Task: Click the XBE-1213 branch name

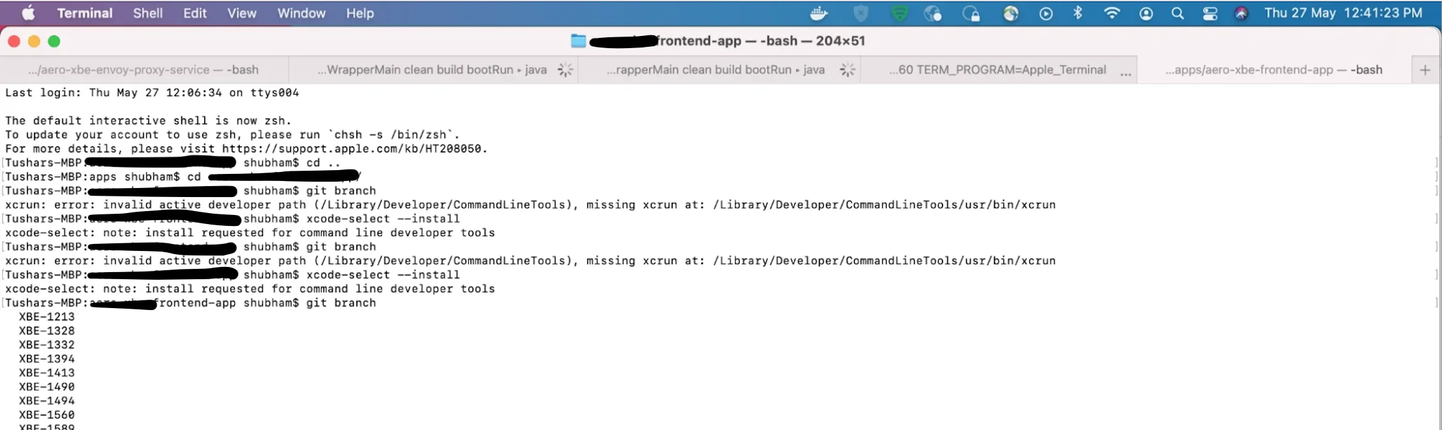Action: 47,316
